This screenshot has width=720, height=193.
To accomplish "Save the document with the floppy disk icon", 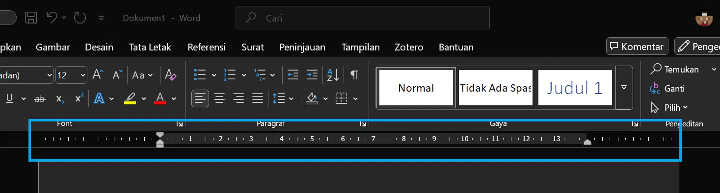I will [31, 18].
